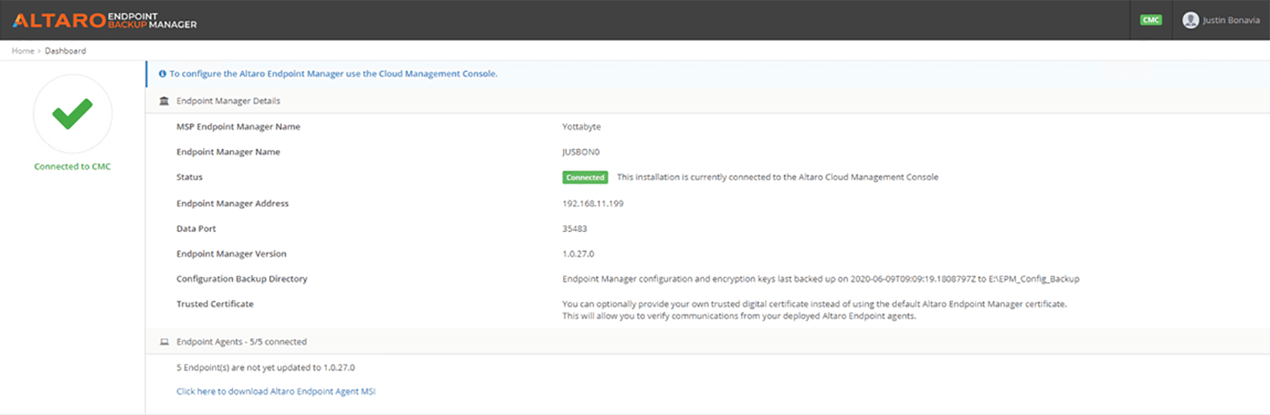Click the Endpoint Manager Name label
Viewport: 1270px width, 415px height.
[x=228, y=152]
